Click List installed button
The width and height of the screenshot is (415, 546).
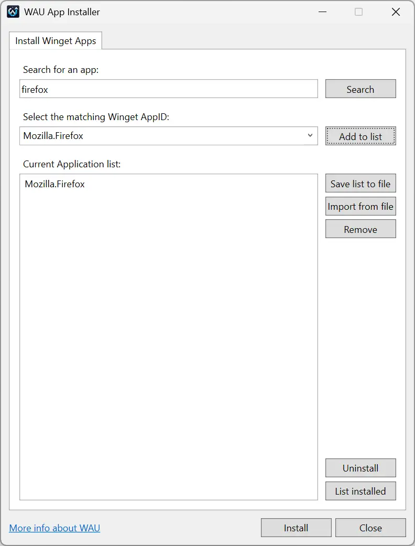pyautogui.click(x=361, y=490)
